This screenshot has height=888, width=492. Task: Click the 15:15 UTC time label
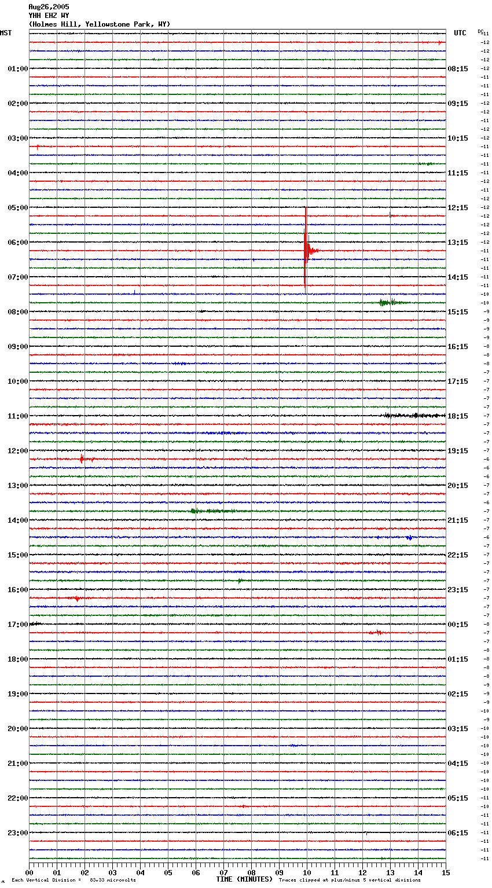pyautogui.click(x=458, y=312)
